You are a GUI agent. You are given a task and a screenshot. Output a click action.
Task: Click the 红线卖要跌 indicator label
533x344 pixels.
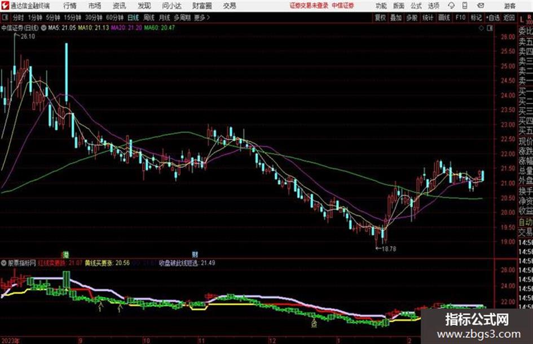point(52,263)
